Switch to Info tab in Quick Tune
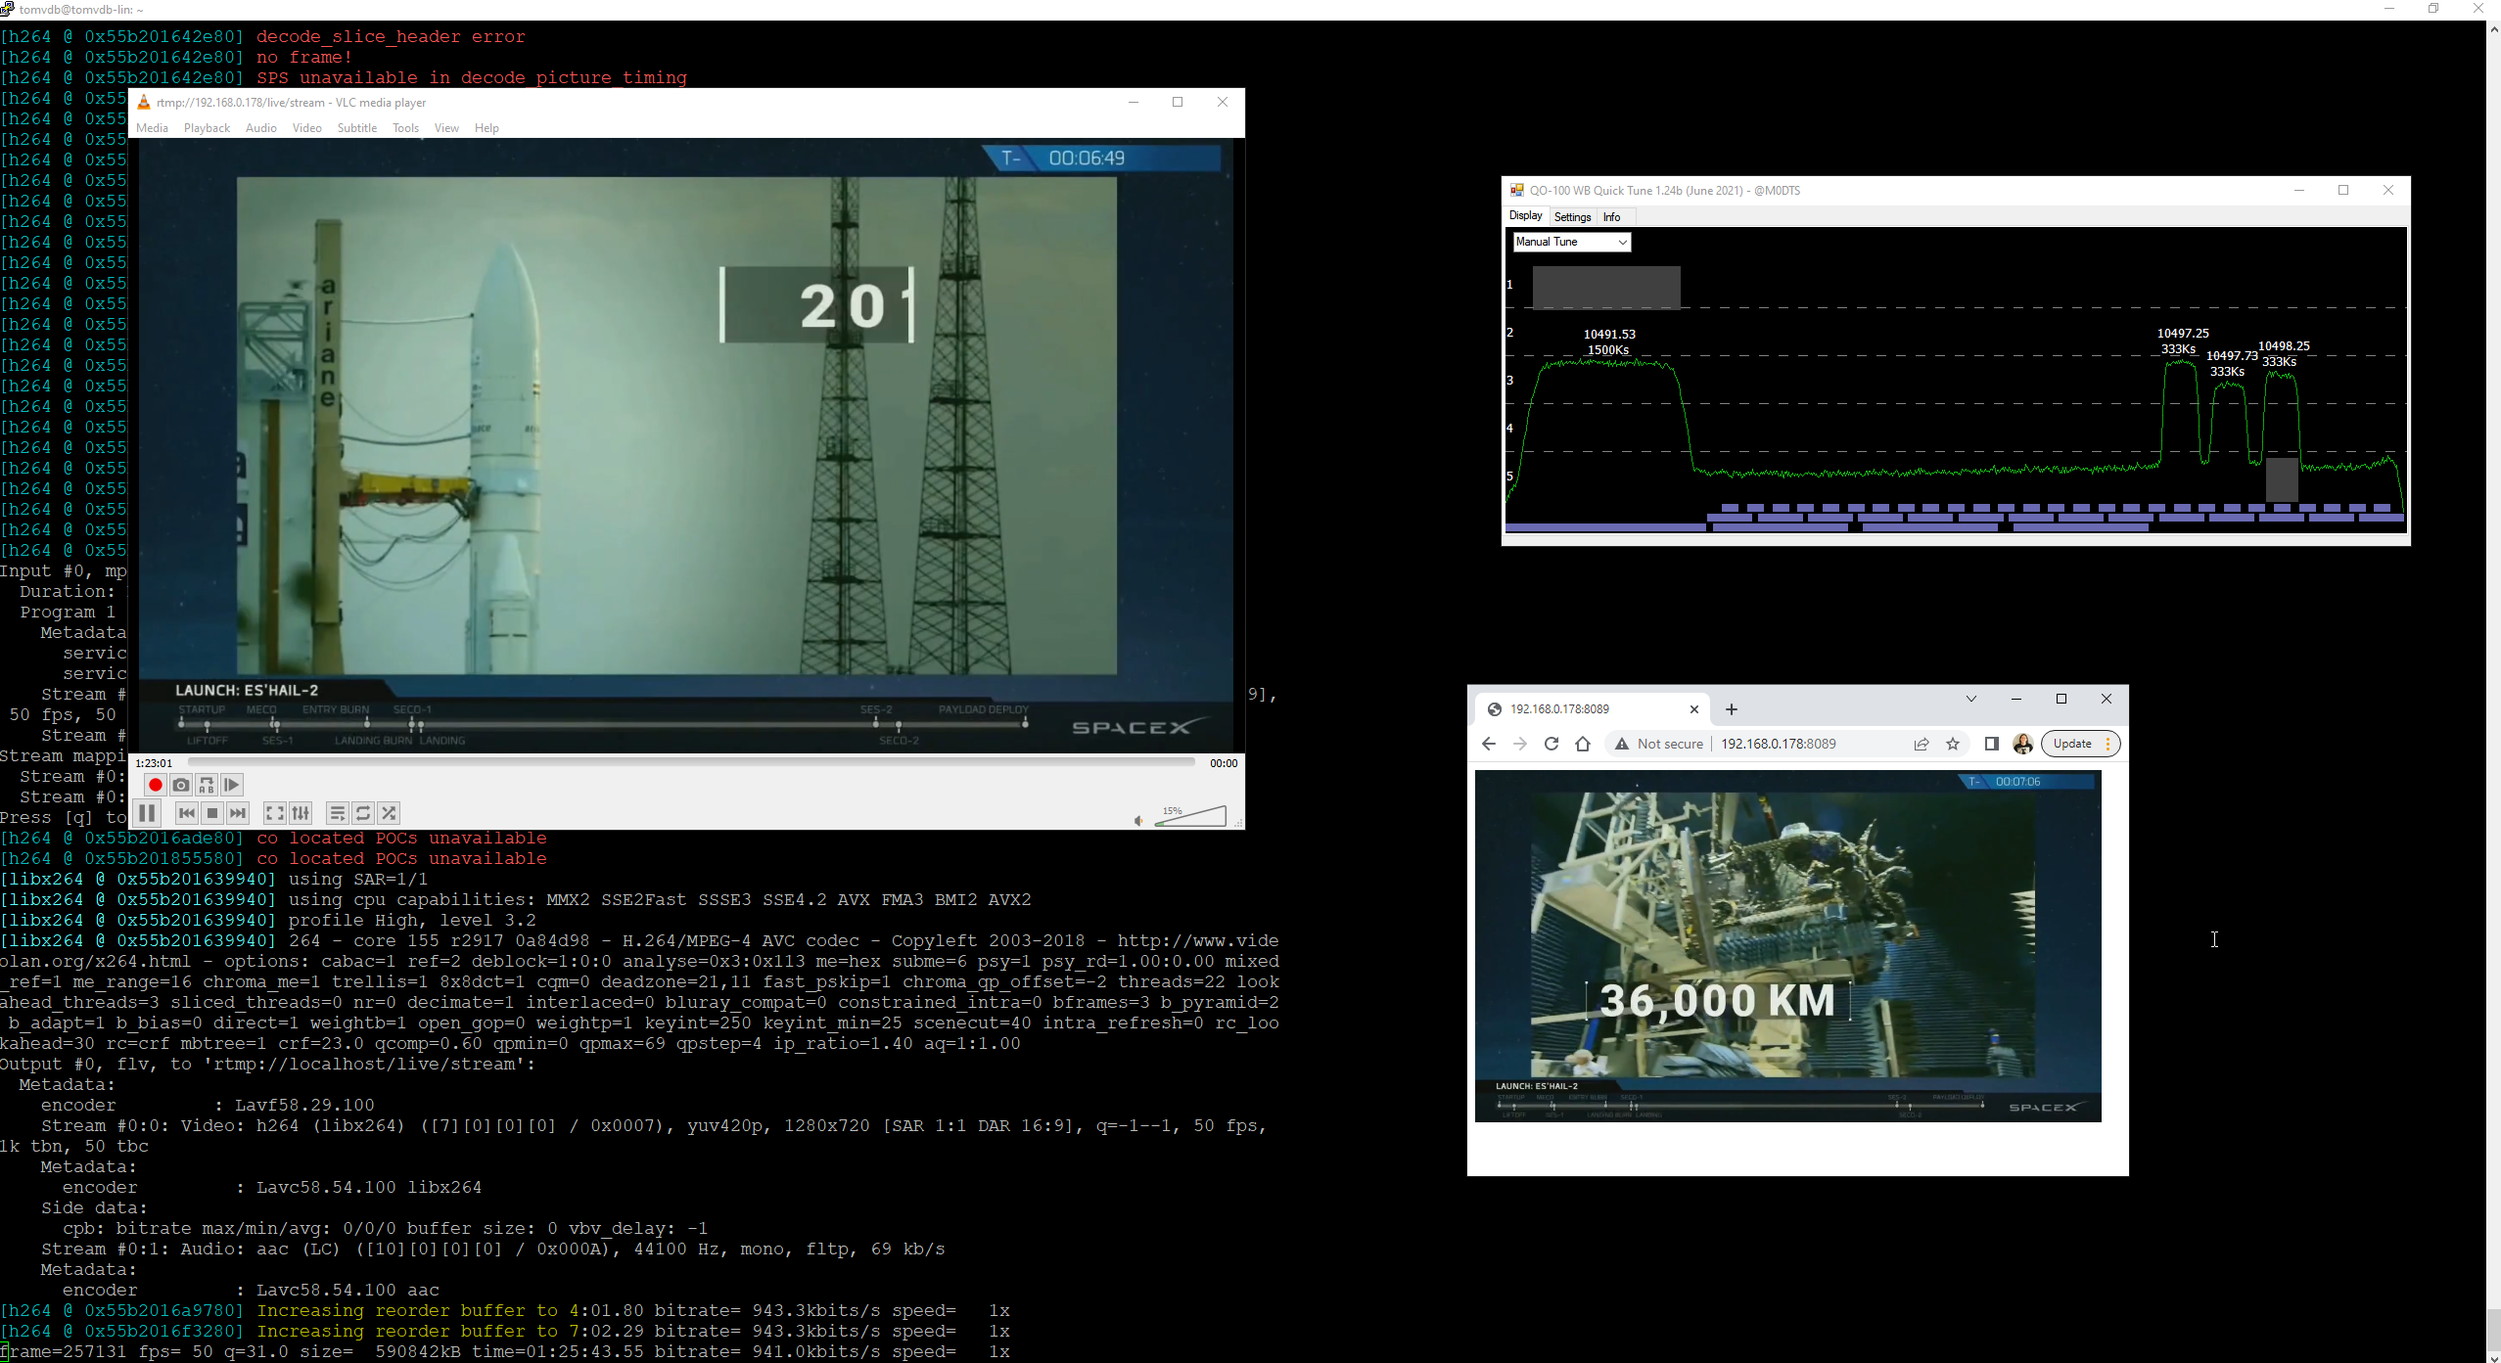 (1611, 217)
